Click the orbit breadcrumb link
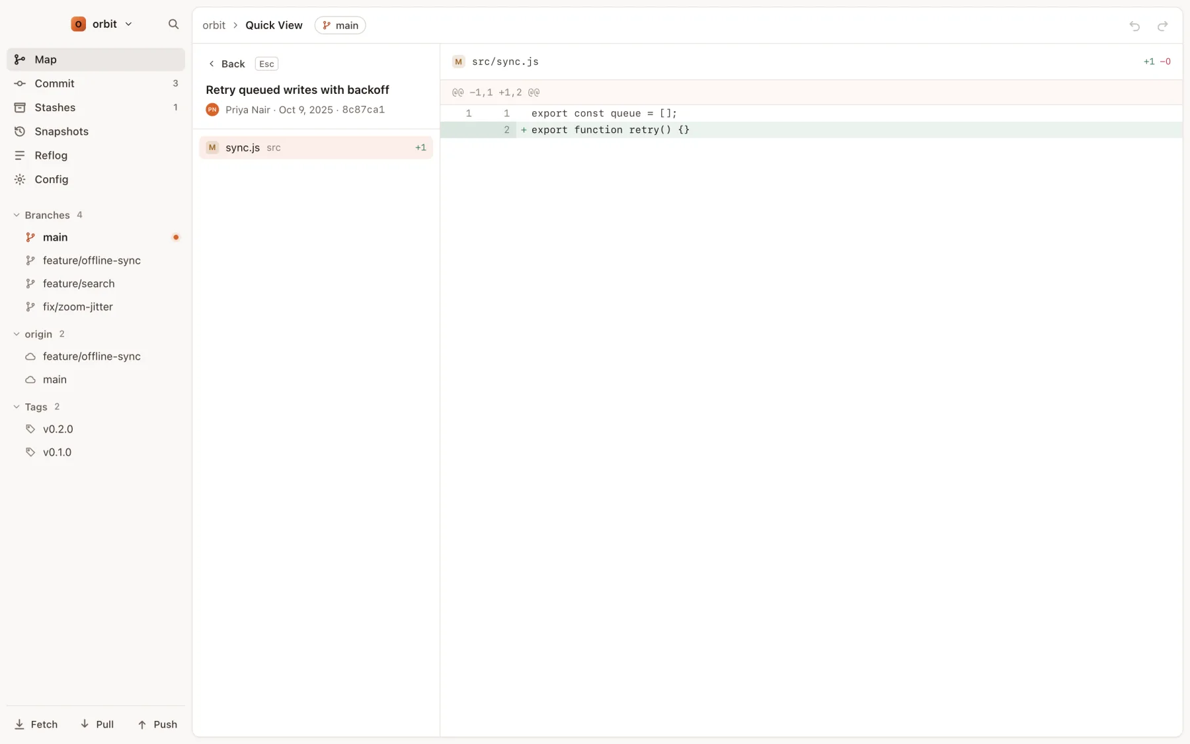 (x=214, y=25)
